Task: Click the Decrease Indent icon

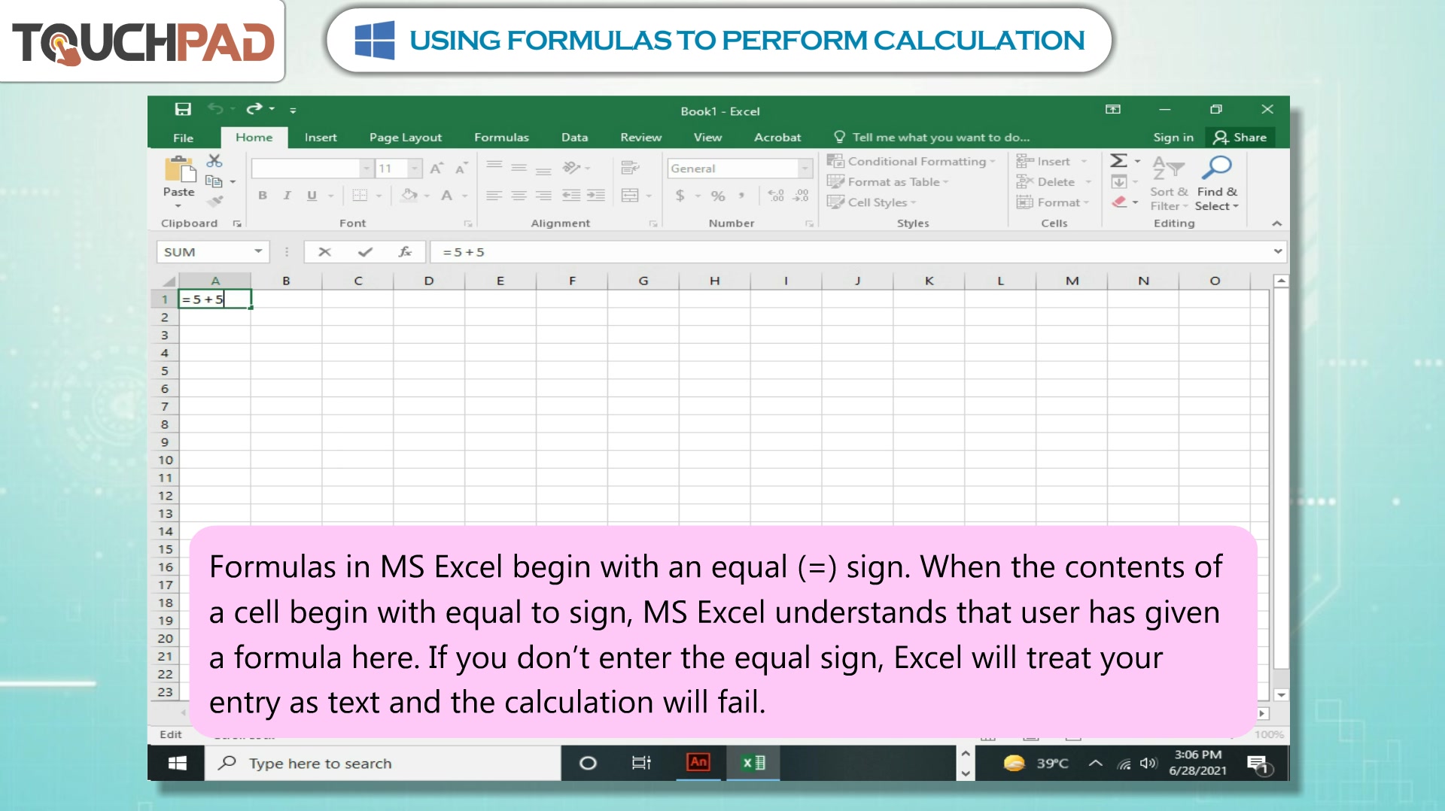Action: (x=571, y=196)
